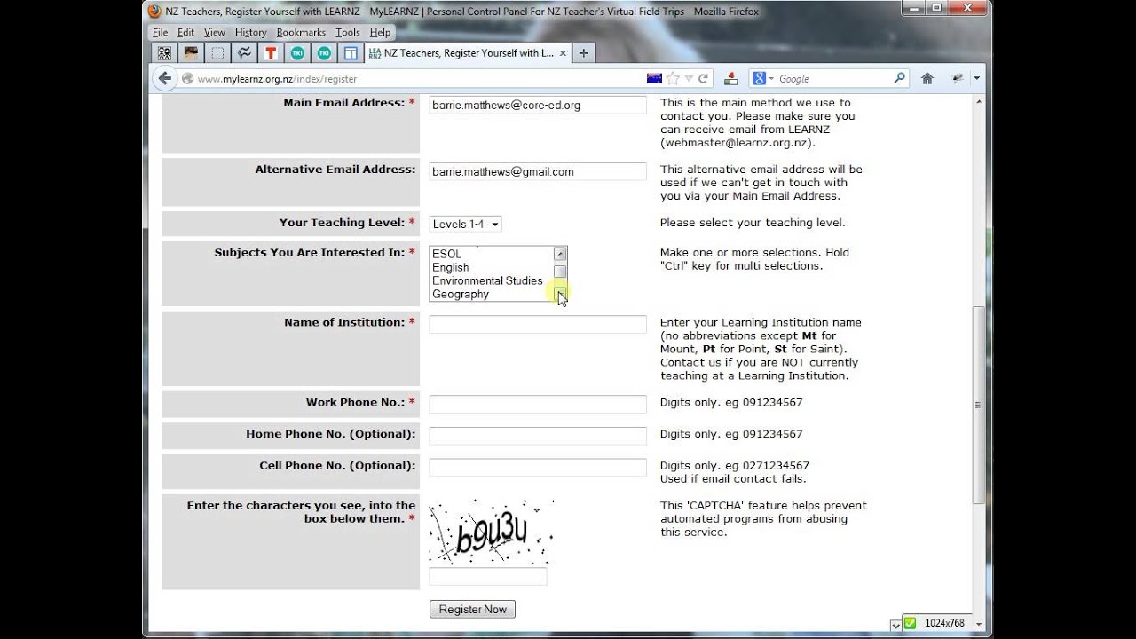Viewport: 1136px width, 639px height.
Task: Open the File menu
Action: 160,32
